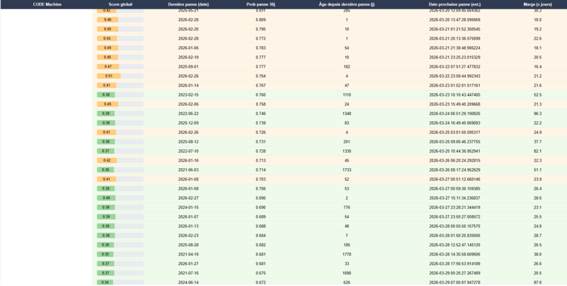Image resolution: width=567 pixels, height=286 pixels.
Task: Select the age value 1733 cell
Action: point(347,170)
